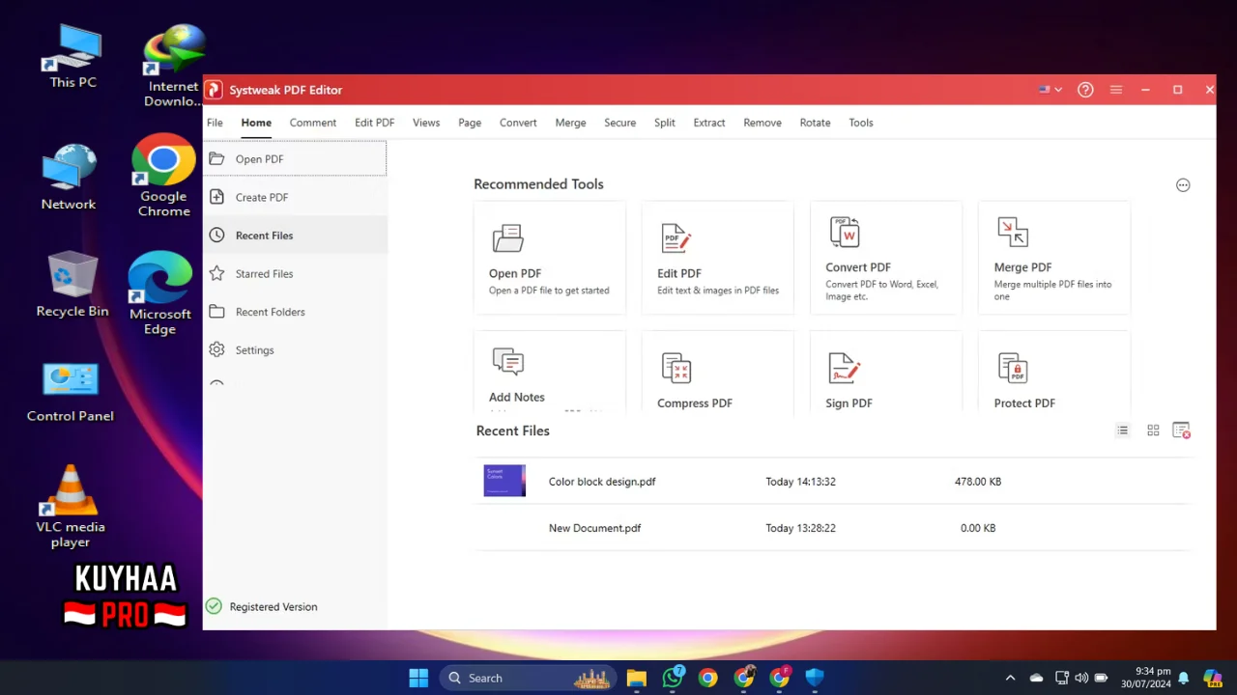Viewport: 1237px width, 695px height.
Task: Open Microsoft Edge desktop shortcut
Action: (x=160, y=292)
